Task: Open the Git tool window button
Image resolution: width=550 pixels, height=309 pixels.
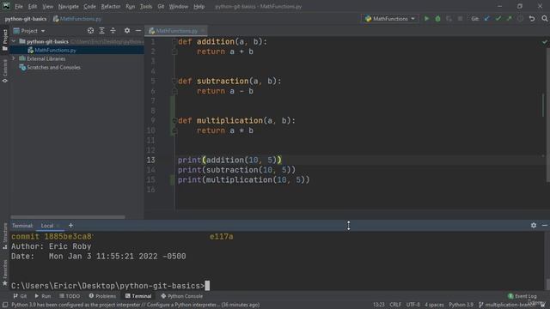Action: tap(20, 296)
